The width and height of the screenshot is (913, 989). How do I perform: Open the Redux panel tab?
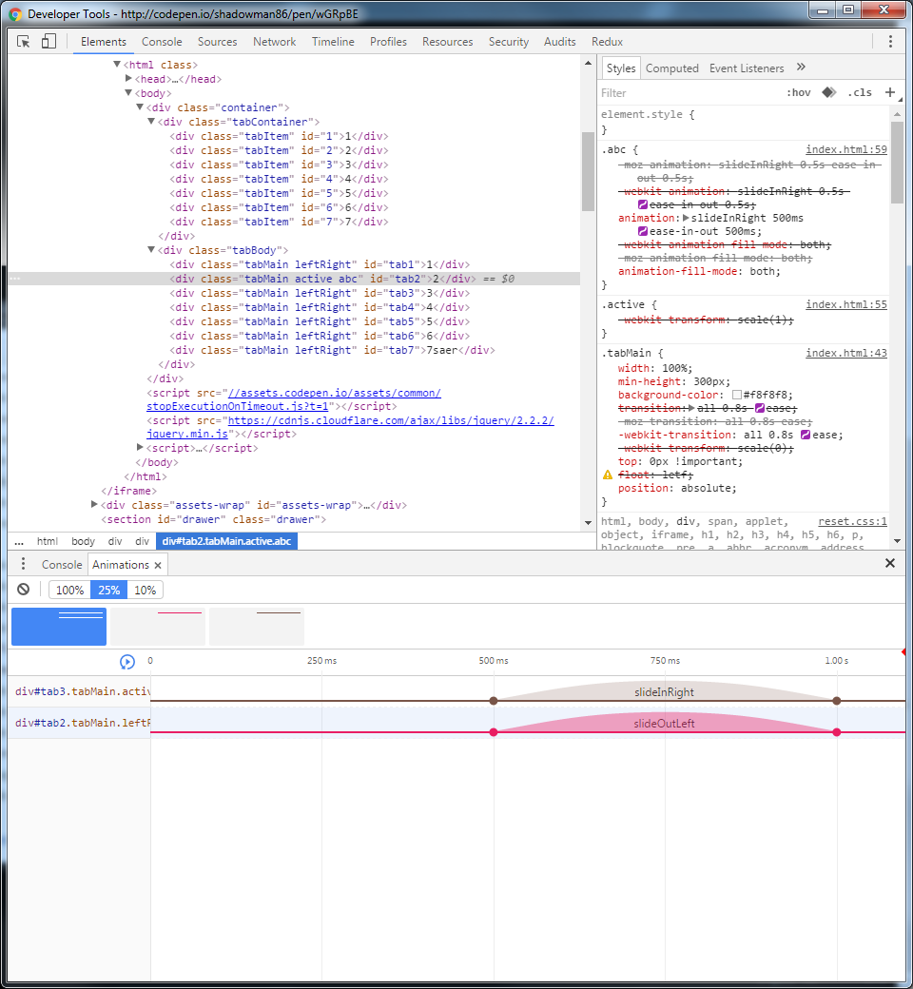[607, 42]
